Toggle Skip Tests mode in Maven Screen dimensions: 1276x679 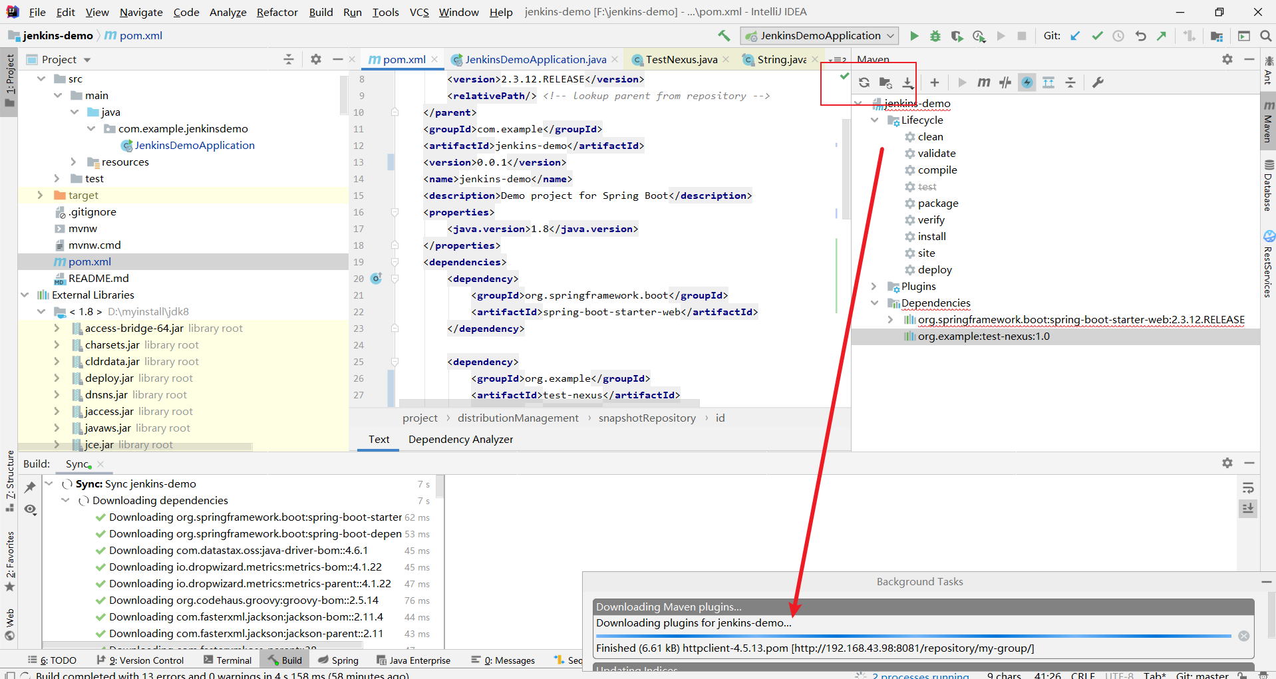click(1027, 82)
